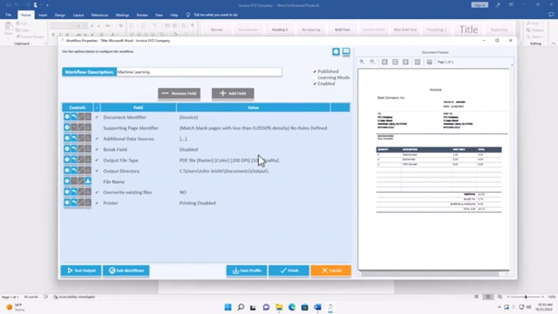
Task: Click the user icon in File Name row
Action: [x=88, y=181]
